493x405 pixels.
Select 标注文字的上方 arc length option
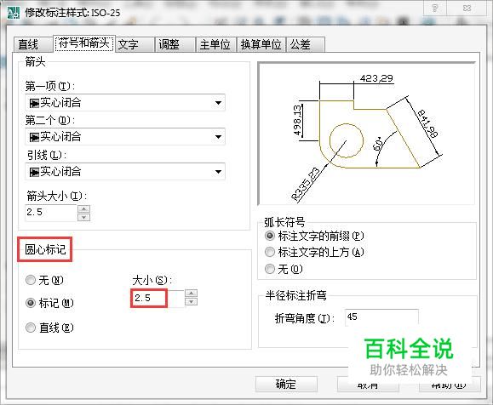click(314, 252)
